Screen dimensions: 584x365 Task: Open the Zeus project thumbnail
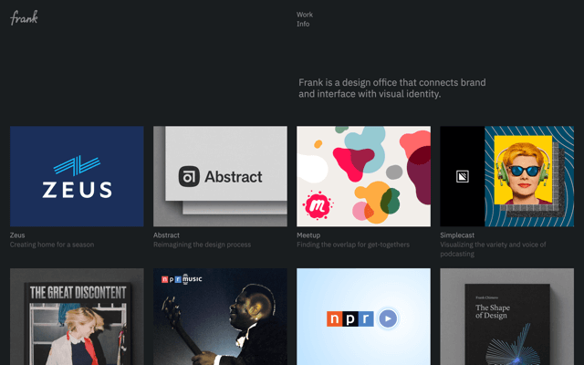pyautogui.click(x=77, y=176)
